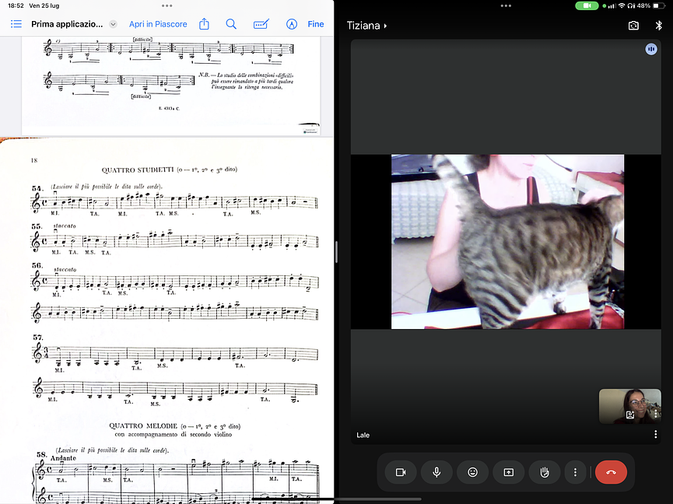673x504 pixels.
Task: Activate the Markup pen tool
Action: 292,24
